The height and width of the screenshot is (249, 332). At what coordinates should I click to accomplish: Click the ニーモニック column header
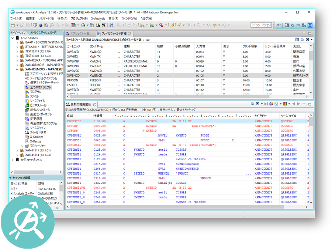pos(77,46)
